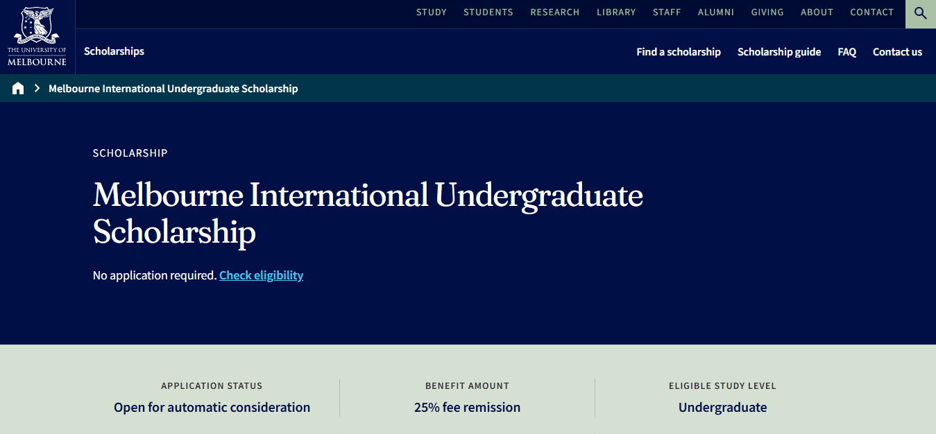Click the University of Melbourne crest logo
The width and height of the screenshot is (936, 434).
click(37, 36)
